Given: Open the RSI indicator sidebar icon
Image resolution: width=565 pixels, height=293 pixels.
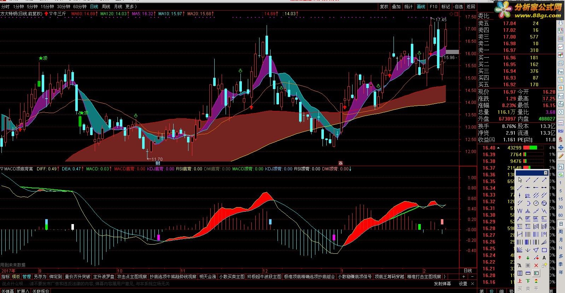Looking at the screenshot, I should (x=561, y=131).
